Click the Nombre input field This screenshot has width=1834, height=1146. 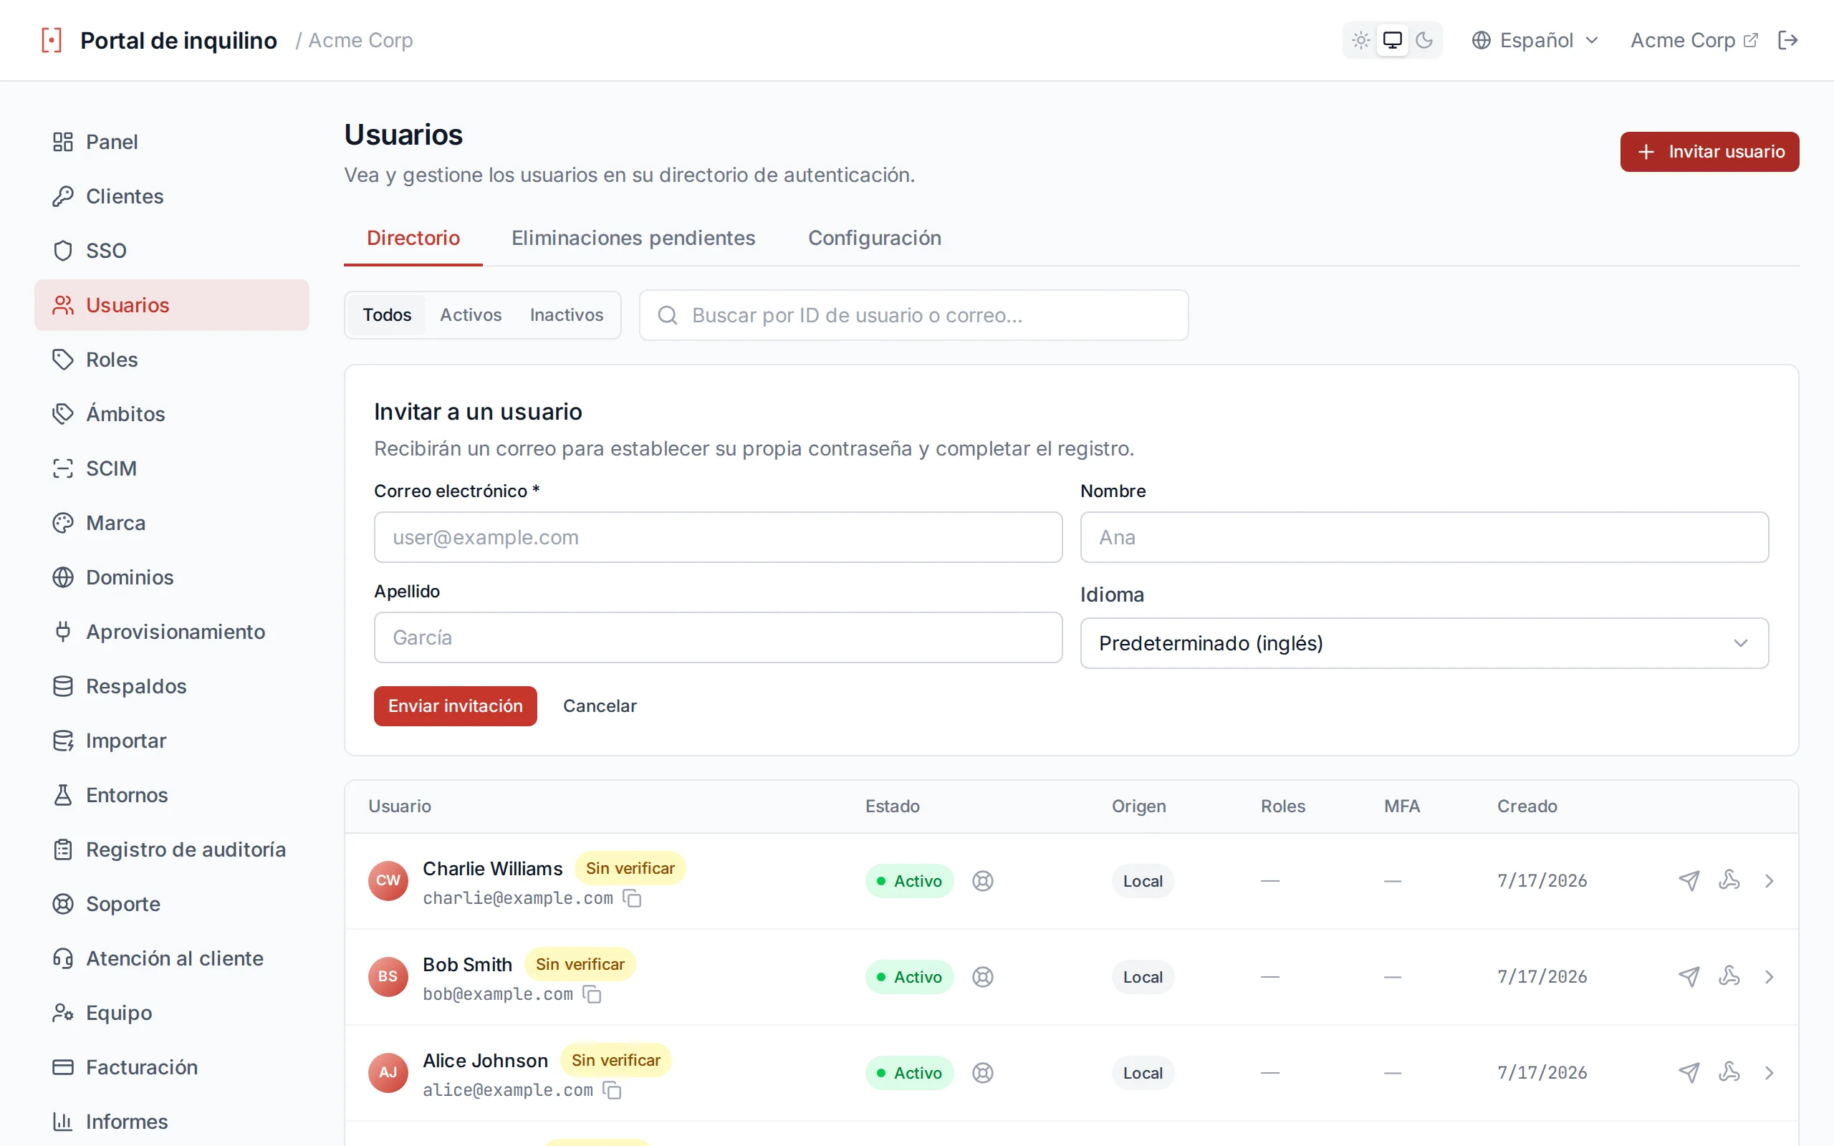click(1424, 537)
